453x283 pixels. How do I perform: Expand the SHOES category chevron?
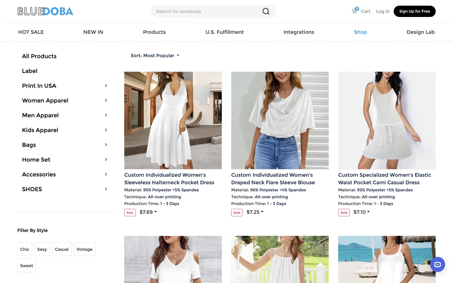point(106,189)
